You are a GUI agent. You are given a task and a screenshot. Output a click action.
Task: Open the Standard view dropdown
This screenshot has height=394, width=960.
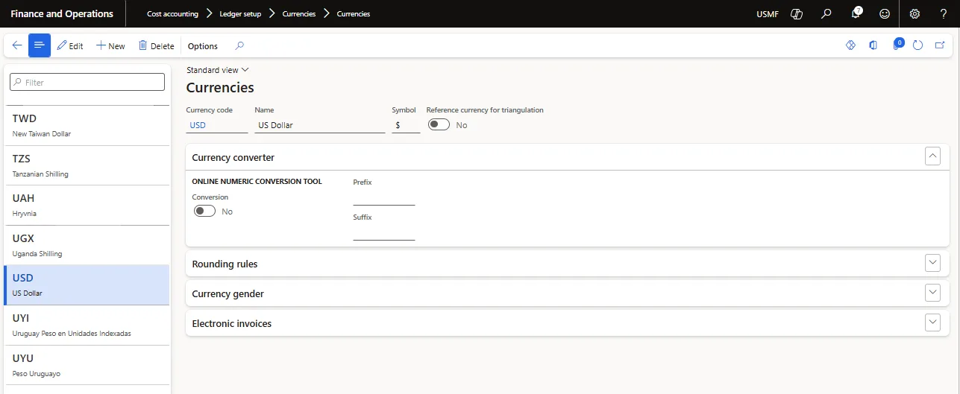click(x=218, y=69)
